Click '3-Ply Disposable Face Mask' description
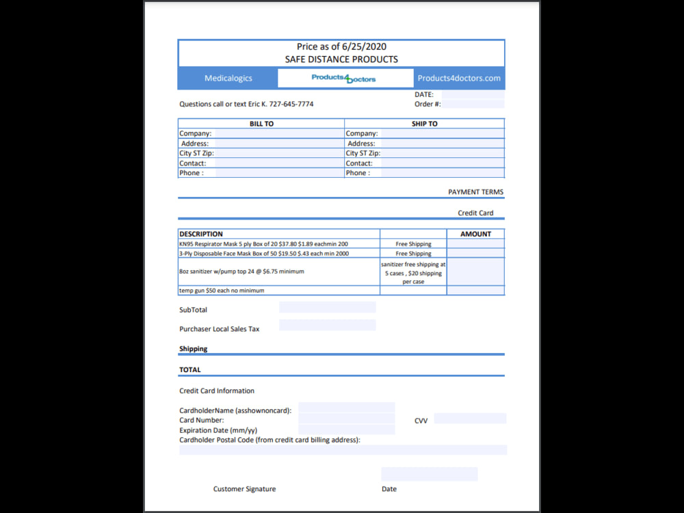 pos(264,254)
